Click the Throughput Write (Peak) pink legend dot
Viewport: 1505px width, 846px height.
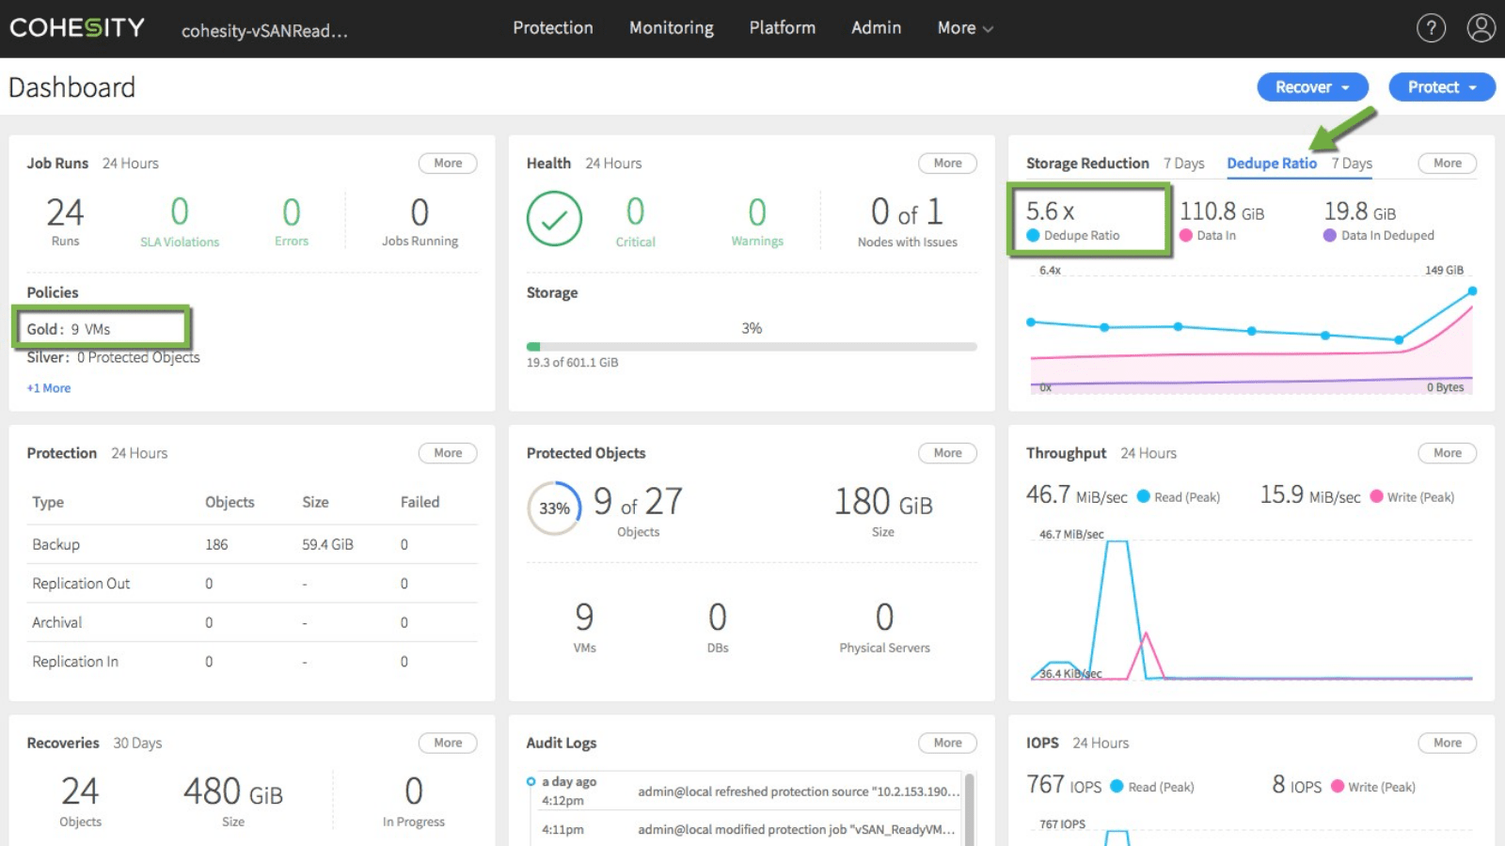1377,496
